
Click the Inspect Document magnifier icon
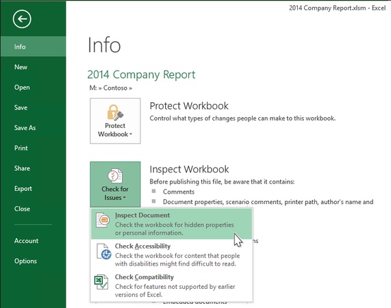pyautogui.click(x=103, y=220)
